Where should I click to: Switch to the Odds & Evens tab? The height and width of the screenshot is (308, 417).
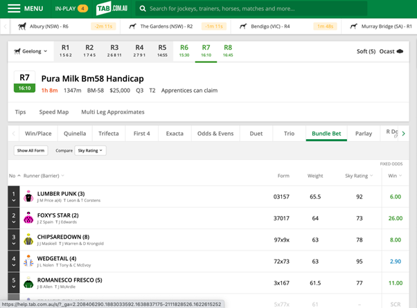click(215, 134)
